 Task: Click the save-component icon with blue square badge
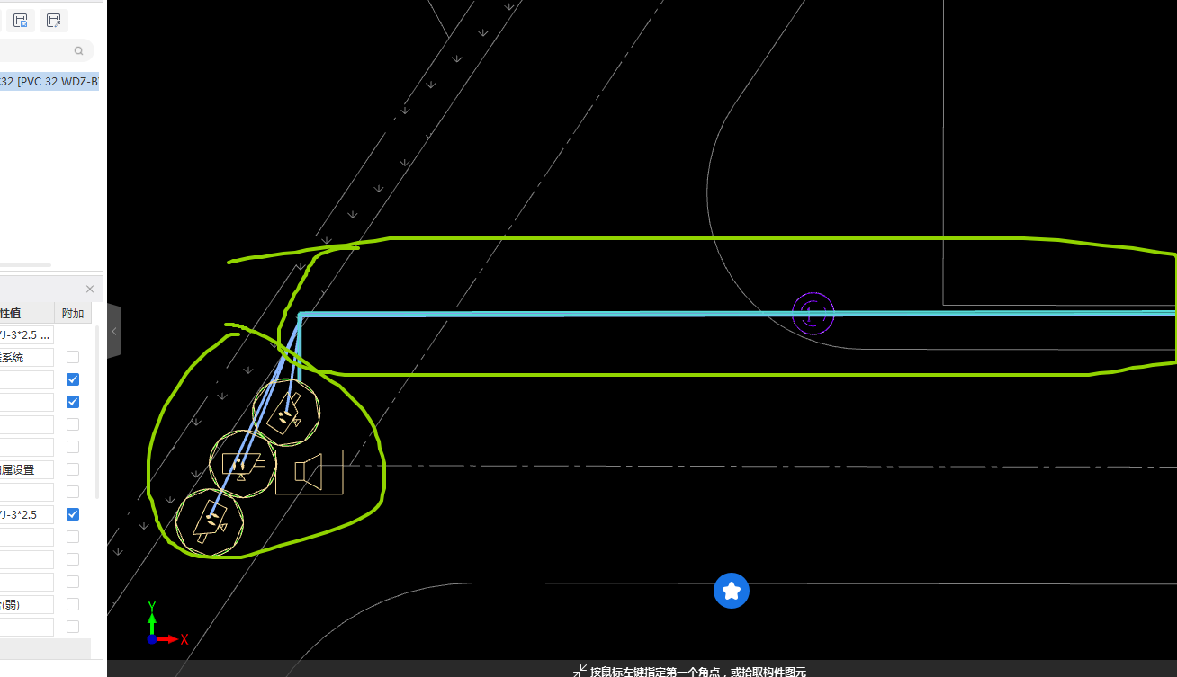[x=21, y=21]
